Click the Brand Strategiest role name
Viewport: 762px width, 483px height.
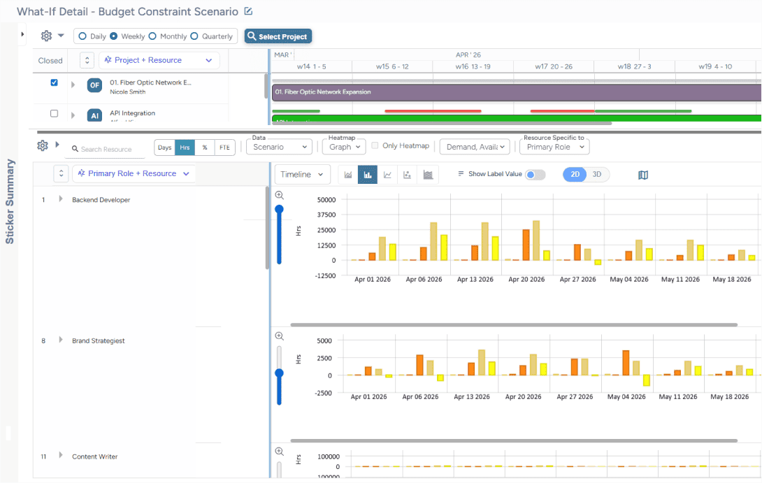click(x=98, y=340)
